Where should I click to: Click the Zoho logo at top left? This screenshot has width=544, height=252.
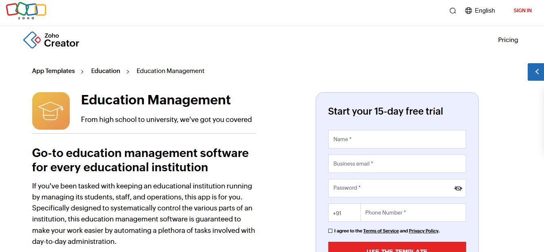coord(26,11)
